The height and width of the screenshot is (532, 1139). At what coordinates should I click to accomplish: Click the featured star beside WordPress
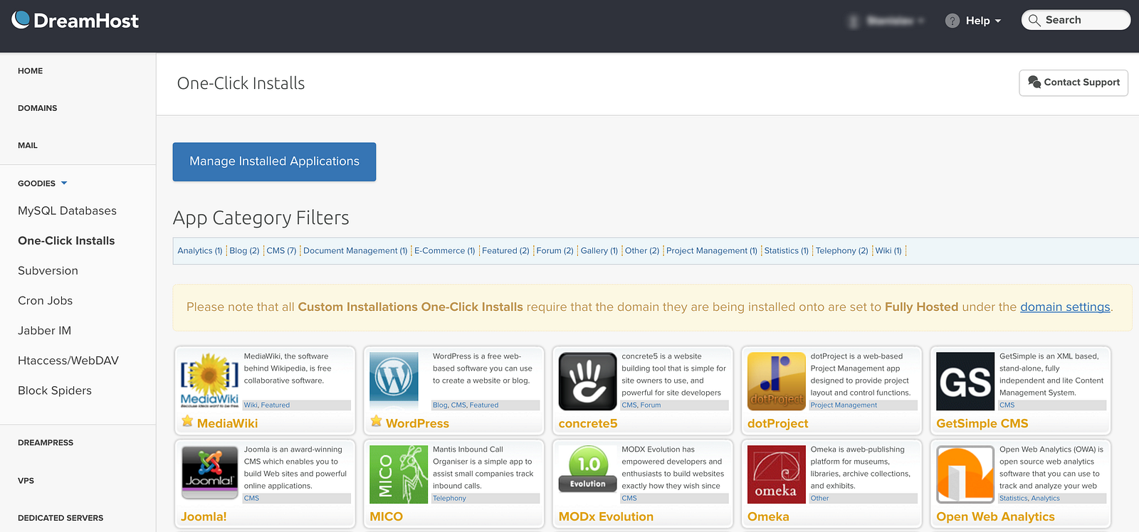[376, 421]
